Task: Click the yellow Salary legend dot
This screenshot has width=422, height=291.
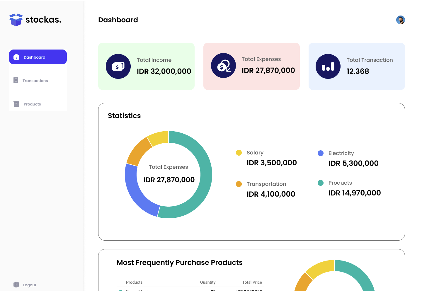Action: [239, 153]
